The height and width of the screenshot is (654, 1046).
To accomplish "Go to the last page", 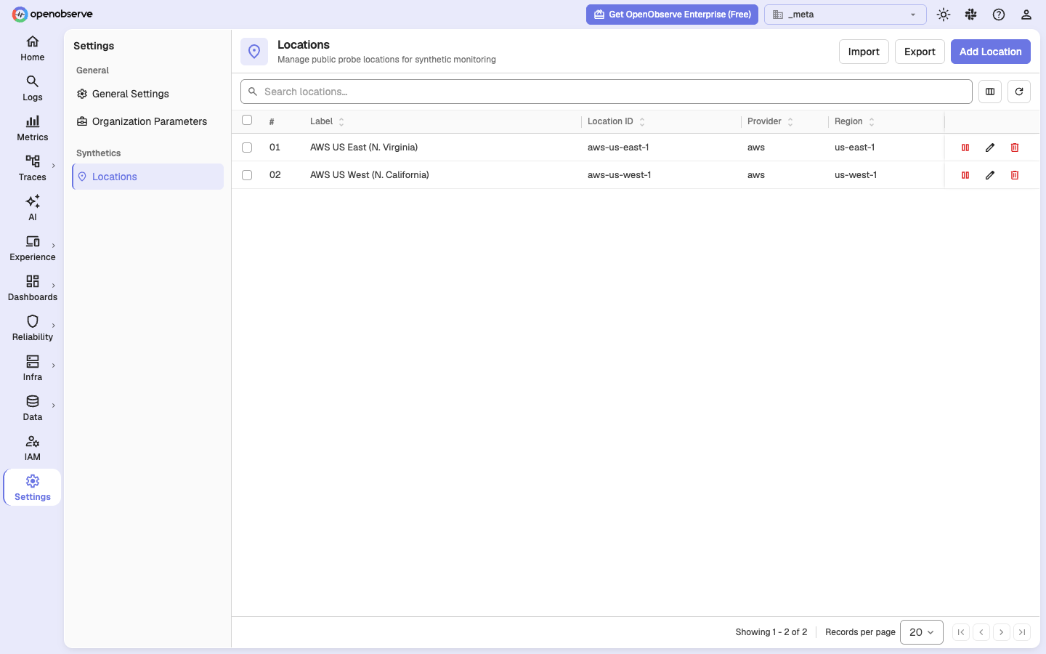I will coord(1022,632).
